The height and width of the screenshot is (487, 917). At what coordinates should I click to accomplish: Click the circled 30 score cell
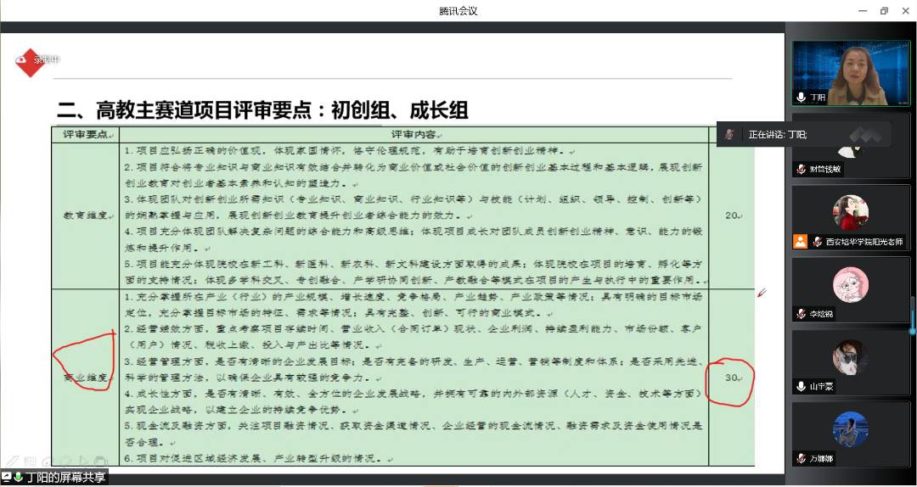tap(729, 377)
